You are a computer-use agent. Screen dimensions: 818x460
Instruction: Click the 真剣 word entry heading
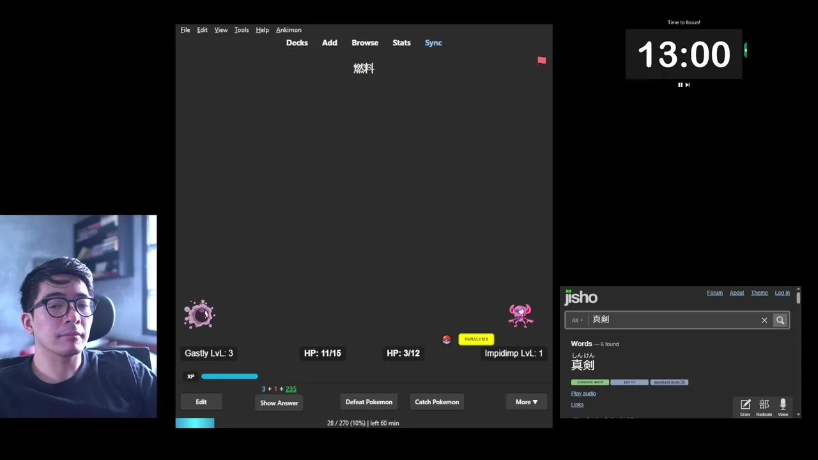tap(583, 365)
